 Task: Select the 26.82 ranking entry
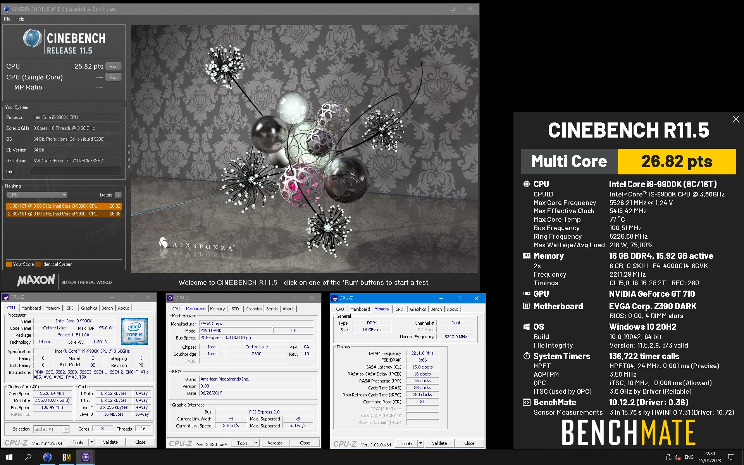coord(64,206)
